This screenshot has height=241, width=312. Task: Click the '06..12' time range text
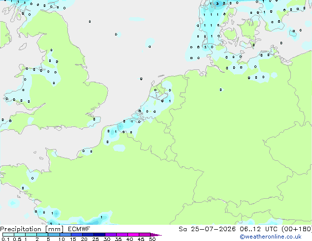250,229
